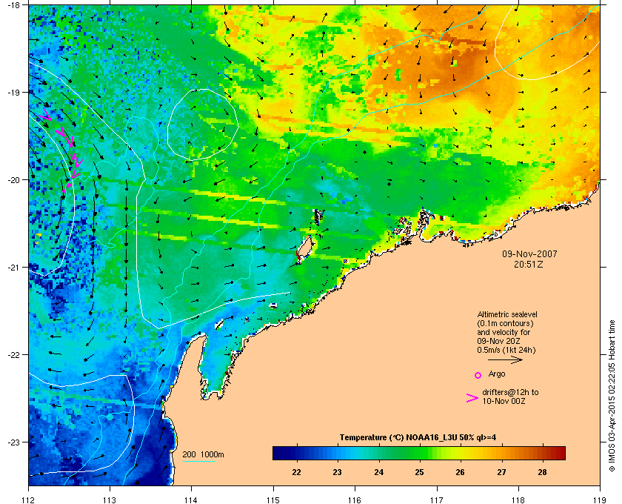This screenshot has width=622, height=504.
Task: Click the longitude axis label 116
Action: tap(355, 500)
